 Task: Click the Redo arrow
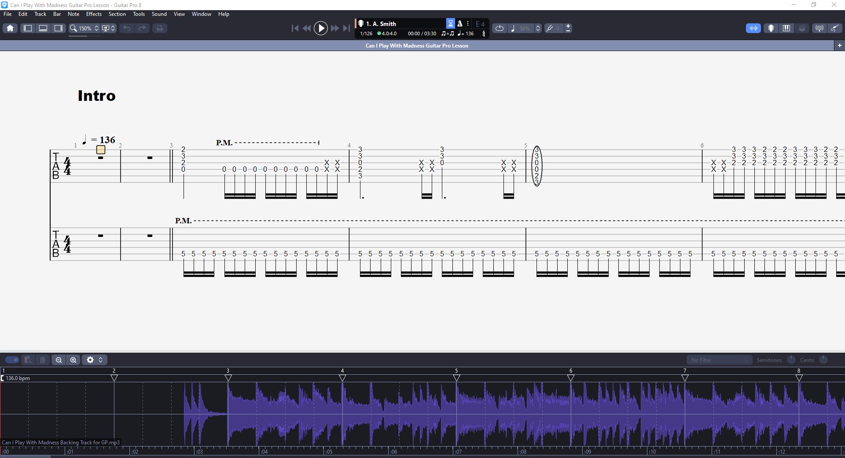[142, 28]
